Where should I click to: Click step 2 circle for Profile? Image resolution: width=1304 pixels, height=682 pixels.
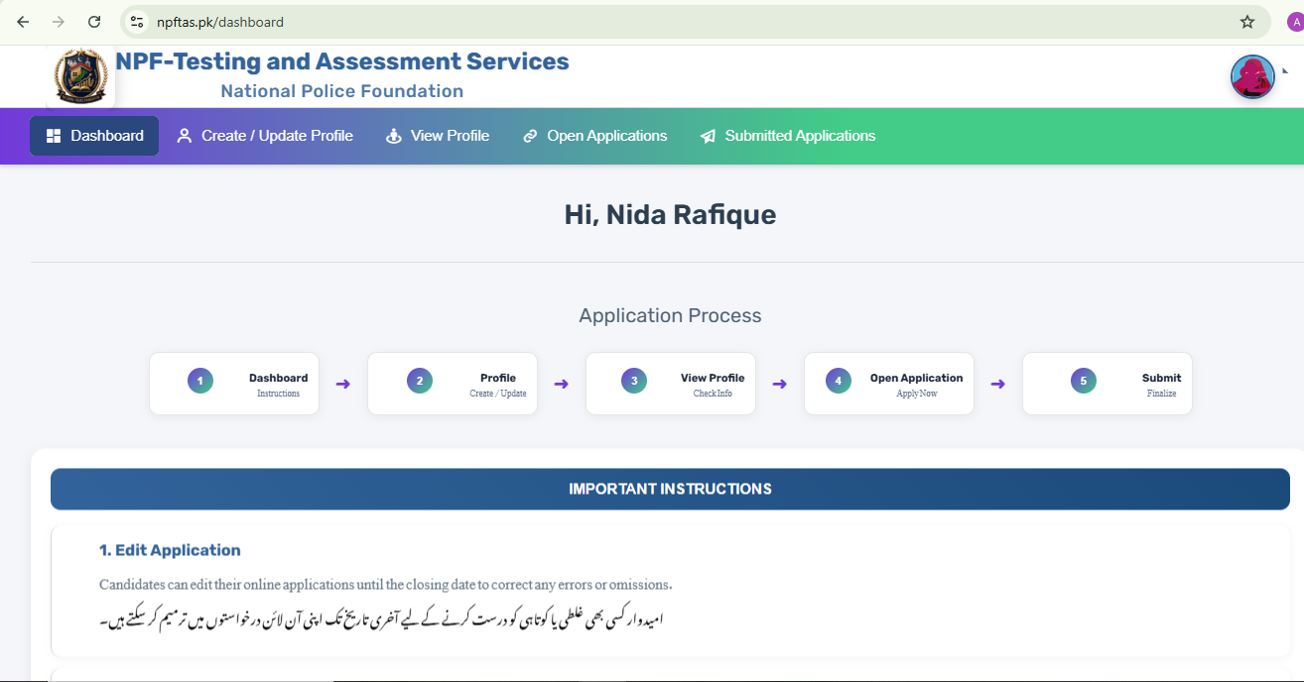pos(420,381)
